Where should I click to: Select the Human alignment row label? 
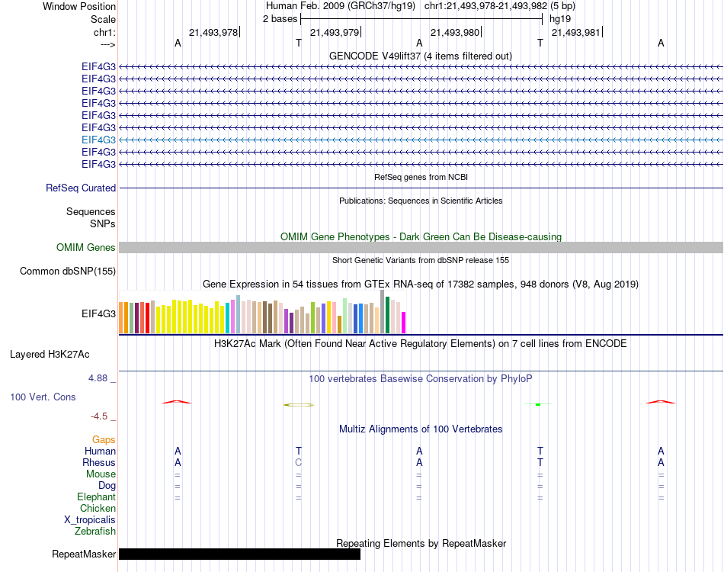[100, 451]
